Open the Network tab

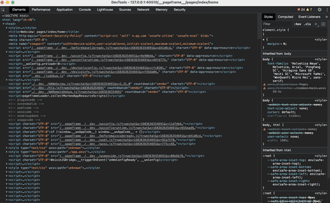(143, 10)
